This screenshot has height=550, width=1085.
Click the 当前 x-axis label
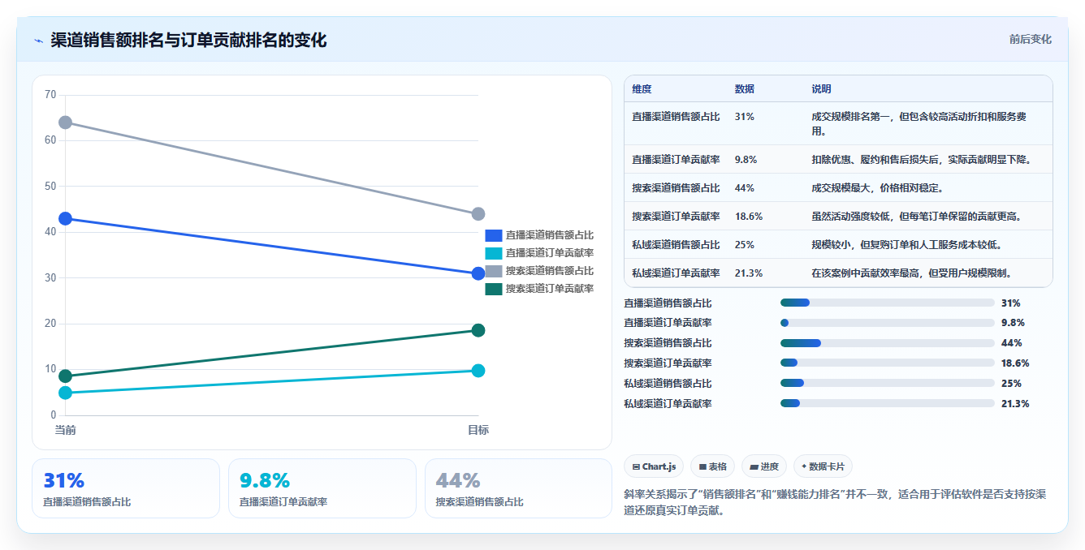tap(65, 430)
